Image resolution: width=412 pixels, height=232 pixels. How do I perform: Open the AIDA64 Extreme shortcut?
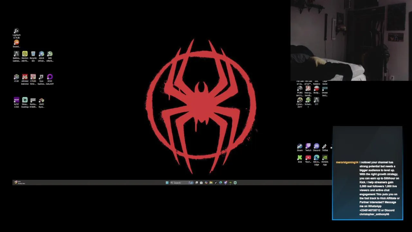(25, 80)
